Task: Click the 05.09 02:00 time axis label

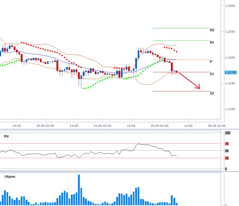Action: [160, 126]
